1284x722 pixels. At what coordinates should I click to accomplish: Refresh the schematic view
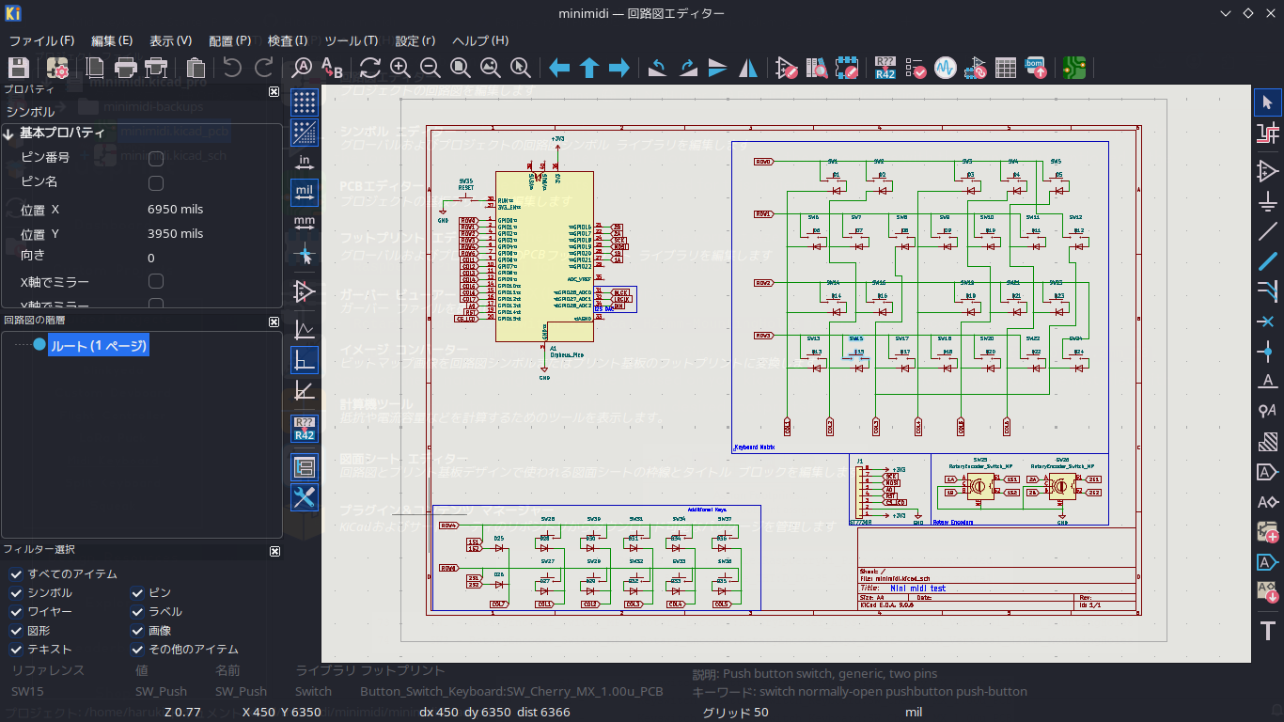click(370, 68)
